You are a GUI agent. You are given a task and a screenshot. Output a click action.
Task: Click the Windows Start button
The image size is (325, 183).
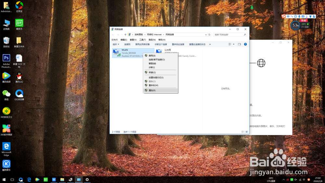(4, 179)
